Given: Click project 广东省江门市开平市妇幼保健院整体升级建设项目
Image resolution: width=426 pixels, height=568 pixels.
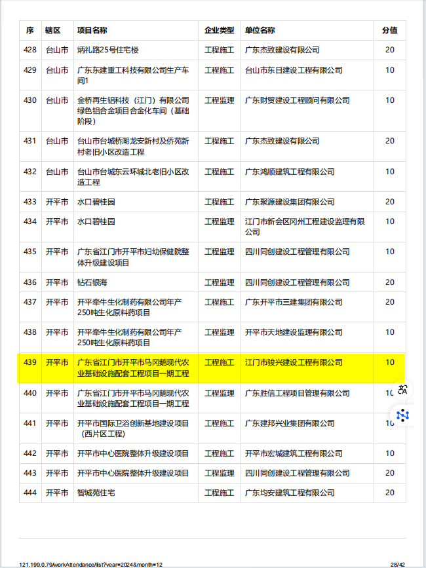Looking at the screenshot, I should pyautogui.click(x=133, y=257).
